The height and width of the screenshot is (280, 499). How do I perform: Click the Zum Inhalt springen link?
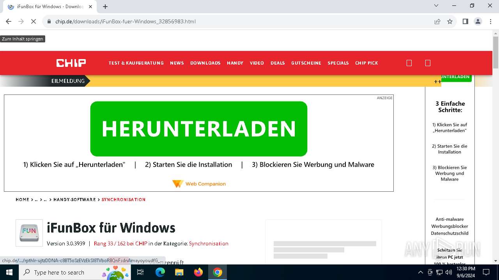(23, 39)
